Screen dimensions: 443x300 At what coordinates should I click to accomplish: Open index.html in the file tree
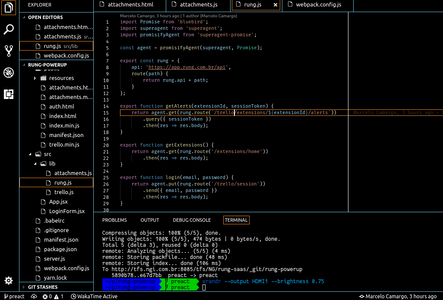pyautogui.click(x=56, y=116)
